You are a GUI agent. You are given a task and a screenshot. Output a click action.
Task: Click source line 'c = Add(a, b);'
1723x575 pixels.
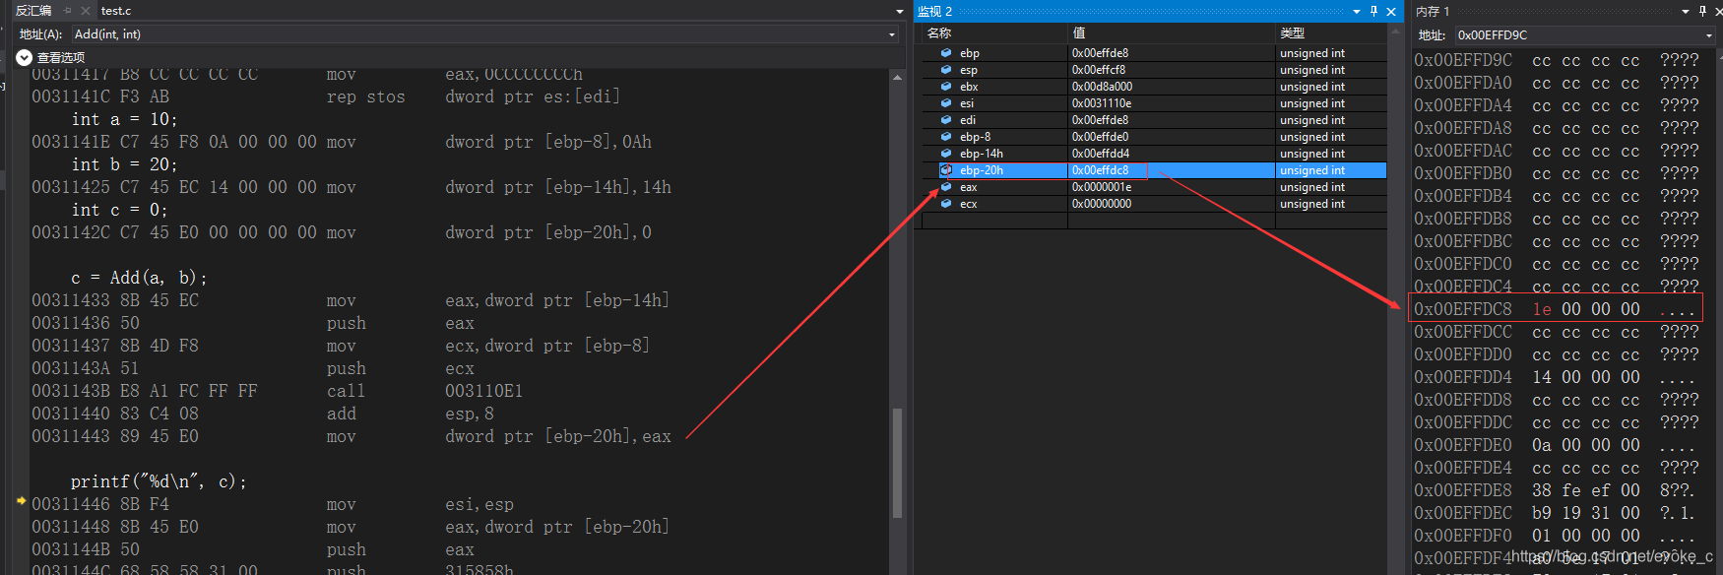[139, 278]
